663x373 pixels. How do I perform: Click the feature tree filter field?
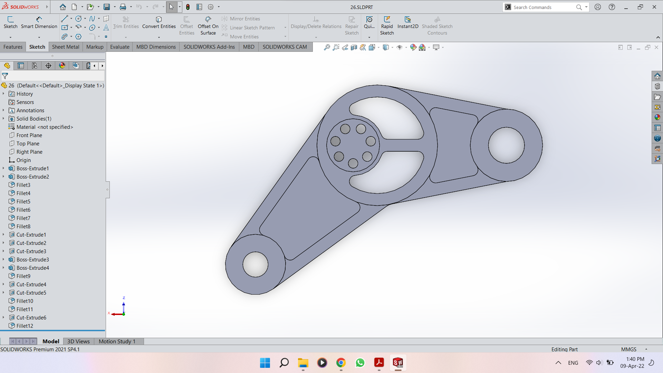pyautogui.click(x=53, y=76)
